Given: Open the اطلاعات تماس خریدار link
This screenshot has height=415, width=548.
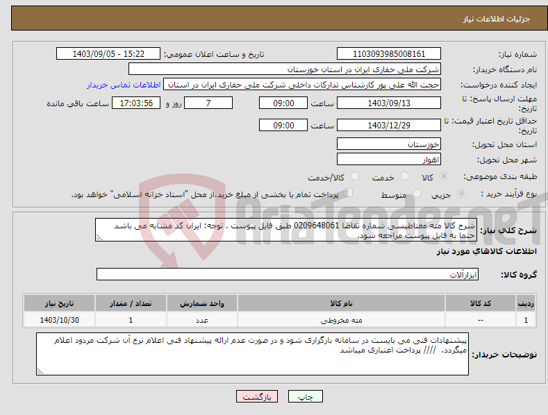Looking at the screenshot, I should tap(124, 85).
